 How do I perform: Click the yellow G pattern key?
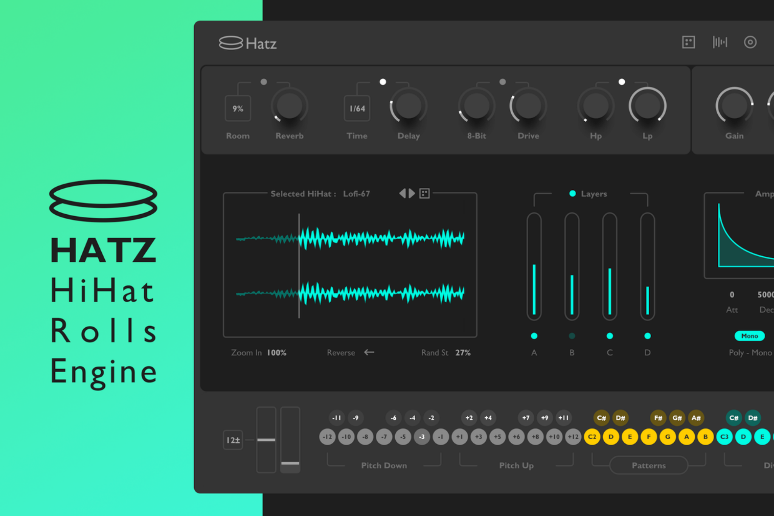click(667, 437)
